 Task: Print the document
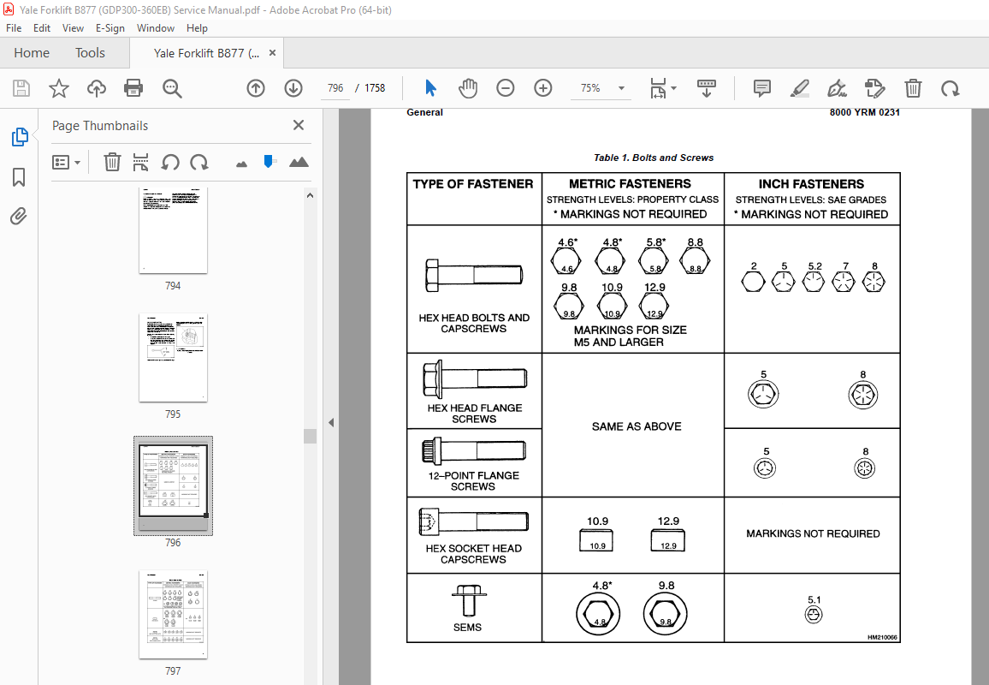(133, 88)
